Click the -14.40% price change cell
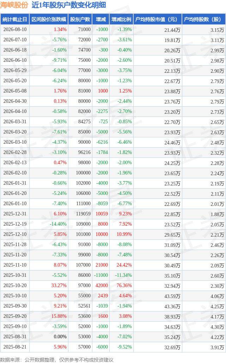The width and height of the screenshot is (226, 363). point(58,224)
